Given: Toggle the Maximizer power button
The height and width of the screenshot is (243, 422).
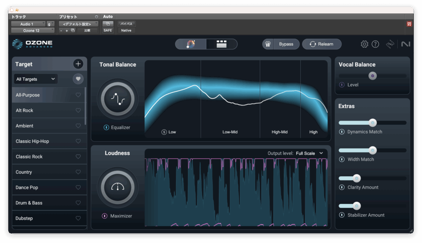Looking at the screenshot, I should point(105,216).
